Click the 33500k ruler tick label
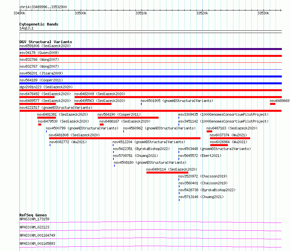The image size is (291, 251). coord(80,13)
